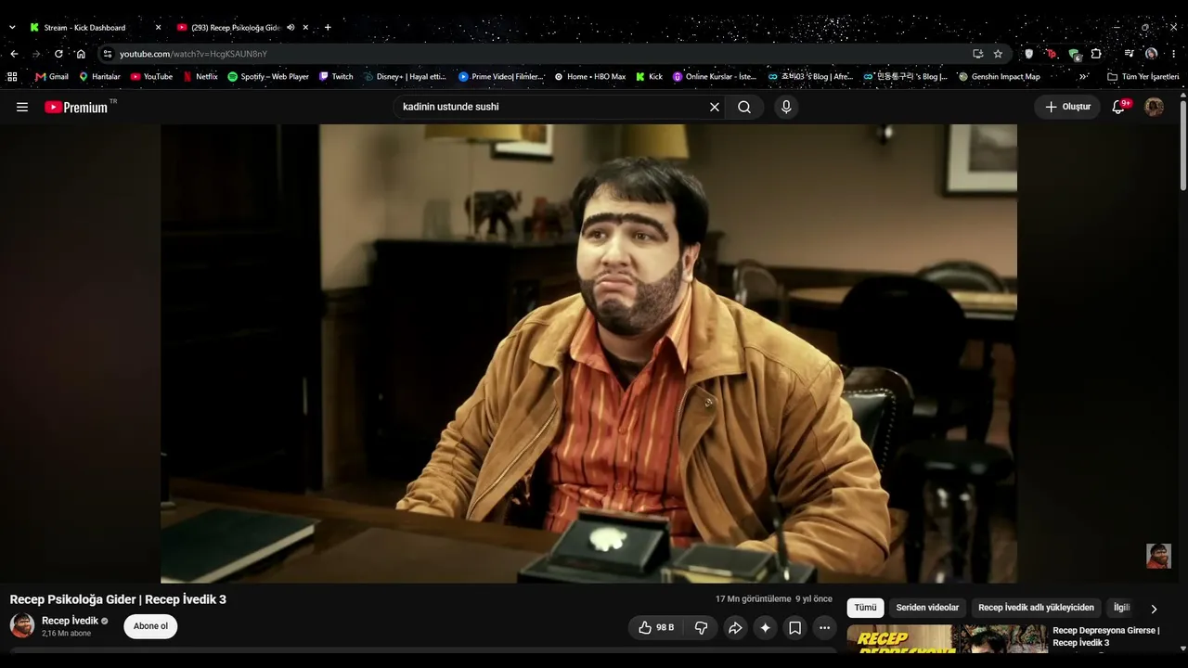Open the Recep Depresyona Girerse title link

click(1106, 636)
